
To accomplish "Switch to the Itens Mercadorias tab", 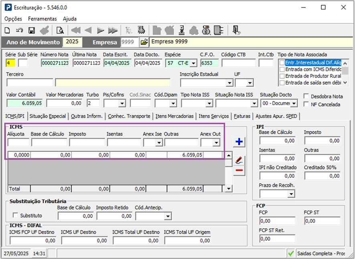I will [x=175, y=116].
